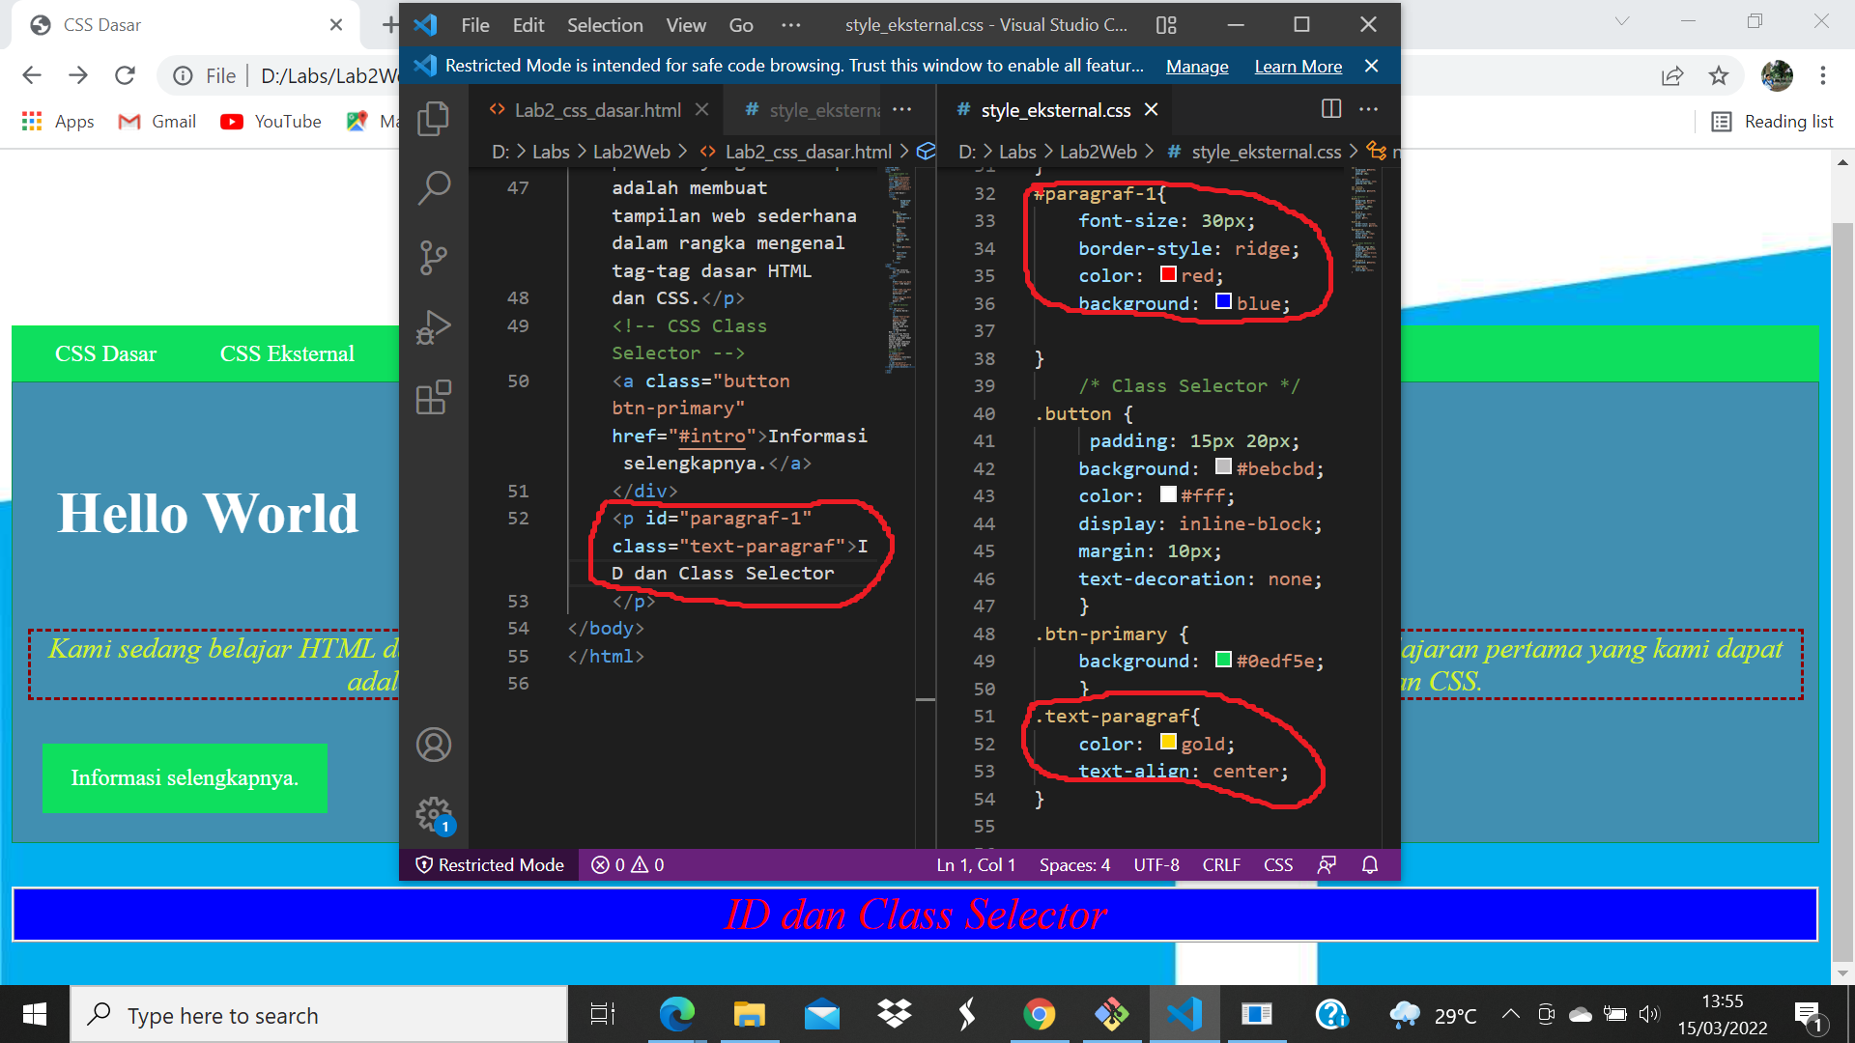1855x1043 pixels.
Task: Expand the Lab2Web breadcrumb chevron
Action: (x=1150, y=152)
